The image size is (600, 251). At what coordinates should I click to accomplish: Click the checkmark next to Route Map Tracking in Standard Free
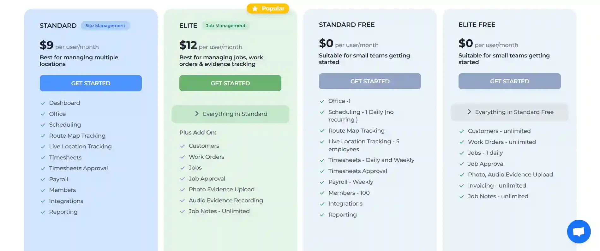tap(322, 131)
